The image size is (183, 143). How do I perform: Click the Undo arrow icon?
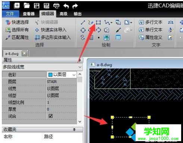pyautogui.click(x=66, y=6)
